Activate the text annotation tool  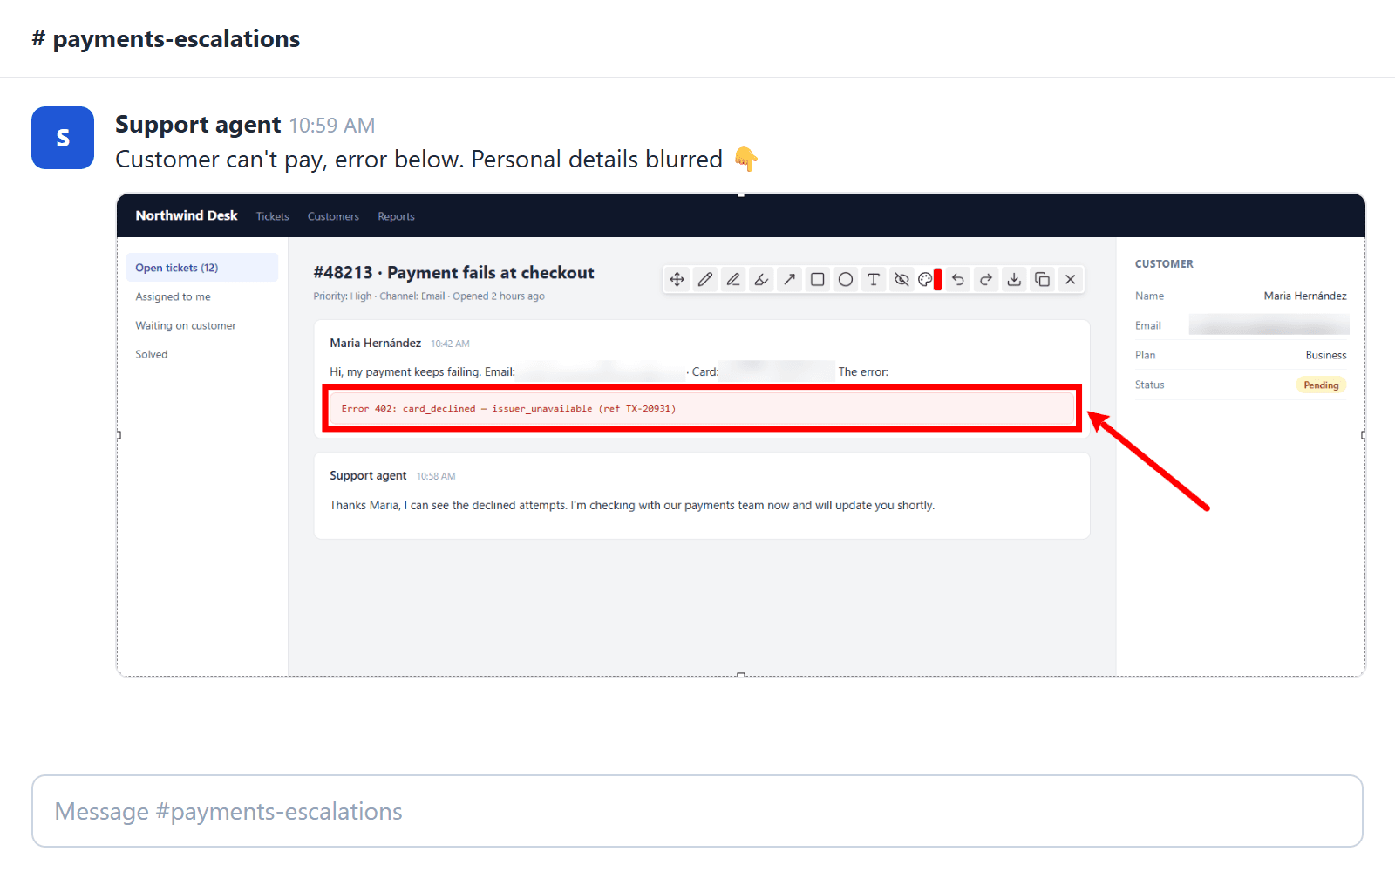[873, 279]
